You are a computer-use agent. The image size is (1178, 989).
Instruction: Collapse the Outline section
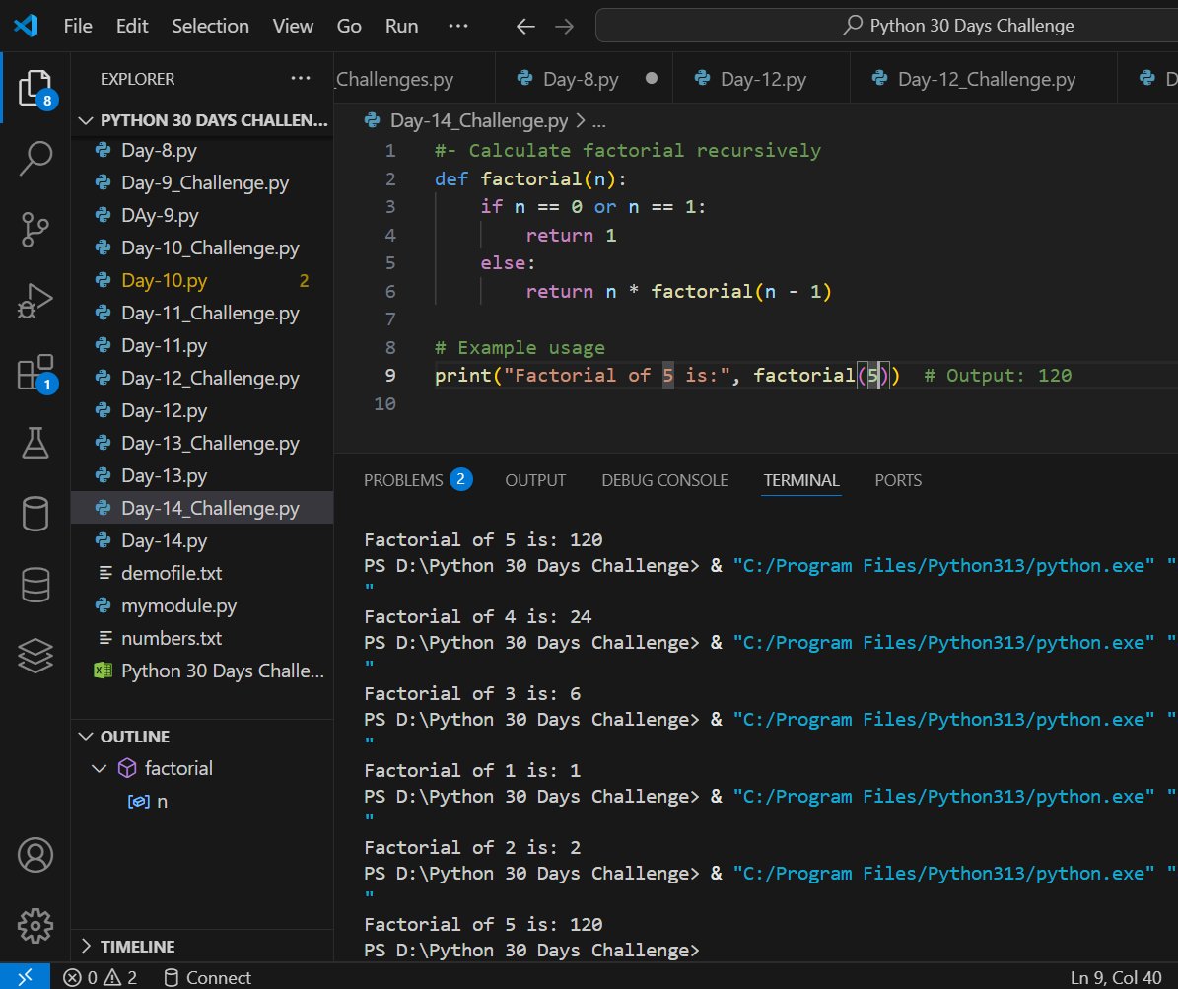pyautogui.click(x=203, y=737)
